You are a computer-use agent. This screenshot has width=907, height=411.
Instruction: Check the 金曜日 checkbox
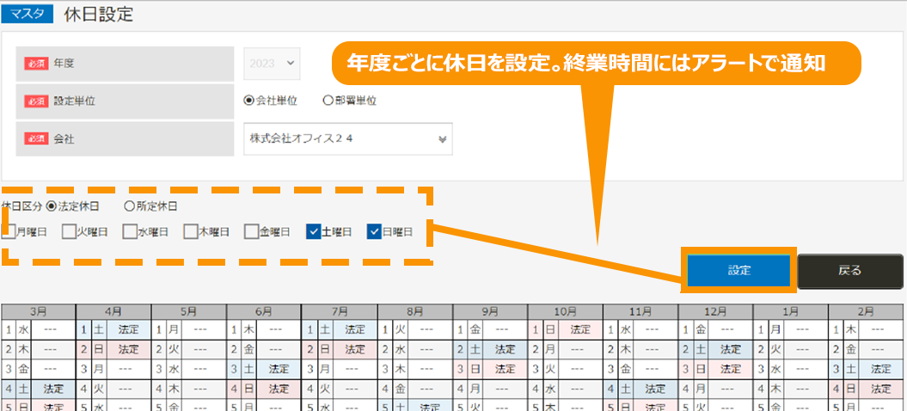pos(251,231)
